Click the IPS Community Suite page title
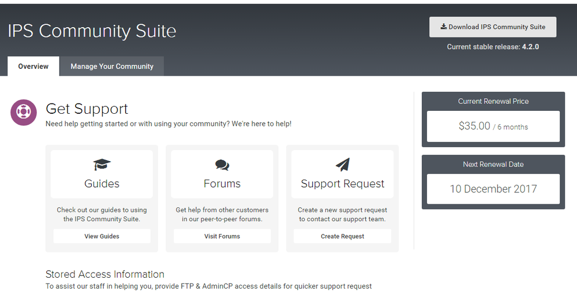This screenshot has height=291, width=577. [x=92, y=31]
